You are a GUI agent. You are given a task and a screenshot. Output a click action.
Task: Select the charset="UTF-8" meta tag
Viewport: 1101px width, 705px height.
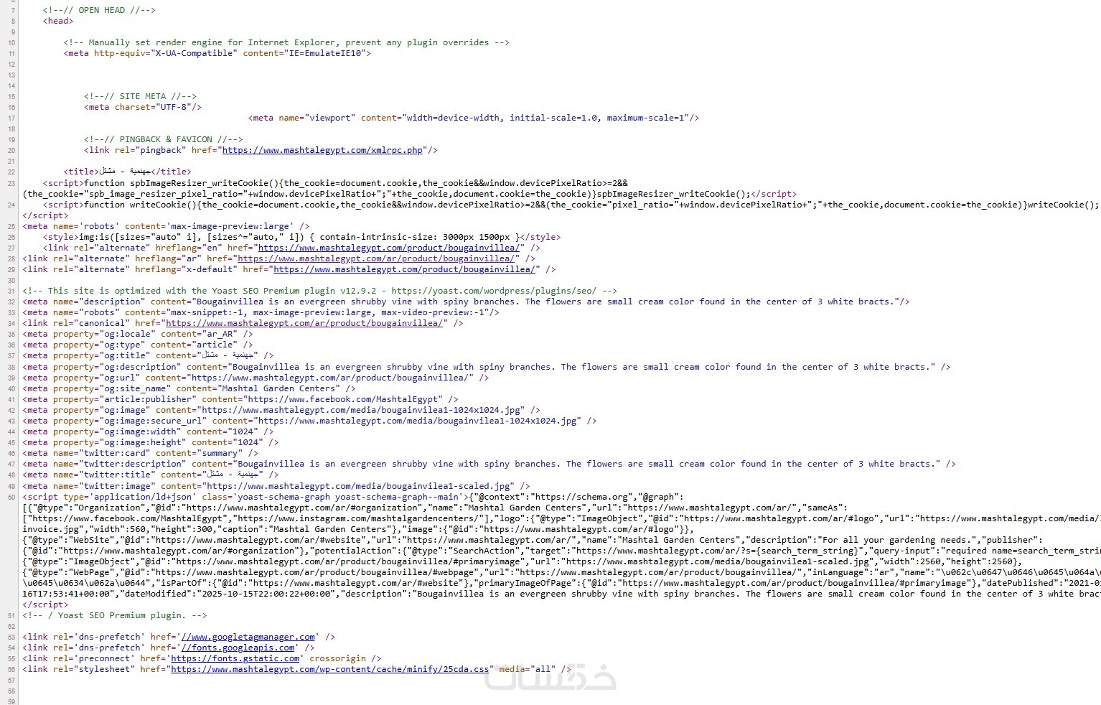coord(143,107)
